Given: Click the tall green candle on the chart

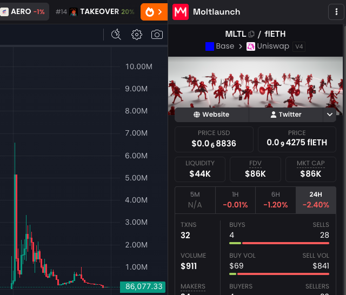Looking at the screenshot, I should tap(15, 227).
